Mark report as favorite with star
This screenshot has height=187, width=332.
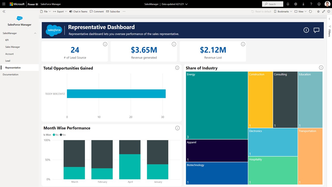pyautogui.click(x=318, y=11)
